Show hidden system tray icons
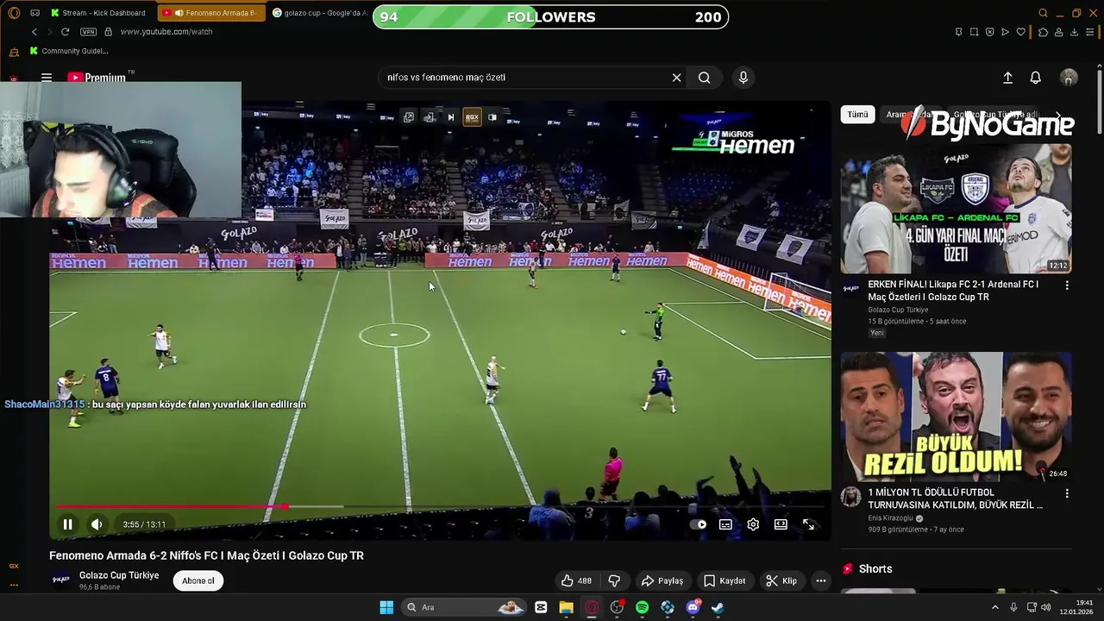 pos(994,607)
